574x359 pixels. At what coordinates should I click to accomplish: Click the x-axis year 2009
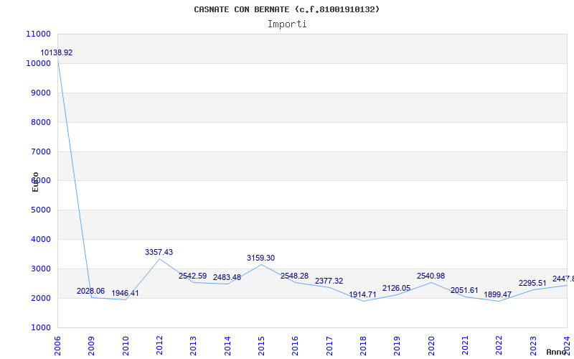92,346
